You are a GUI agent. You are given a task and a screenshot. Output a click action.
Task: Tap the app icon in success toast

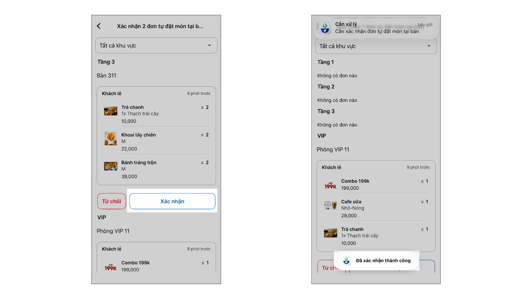[x=346, y=260]
